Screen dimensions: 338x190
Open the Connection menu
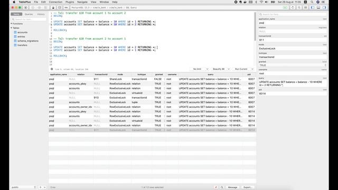click(x=55, y=2)
